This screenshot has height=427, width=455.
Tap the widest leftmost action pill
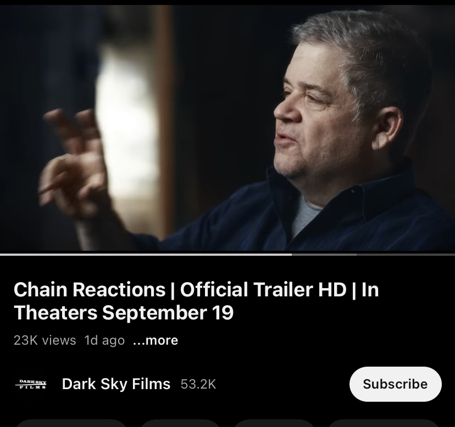(71, 423)
